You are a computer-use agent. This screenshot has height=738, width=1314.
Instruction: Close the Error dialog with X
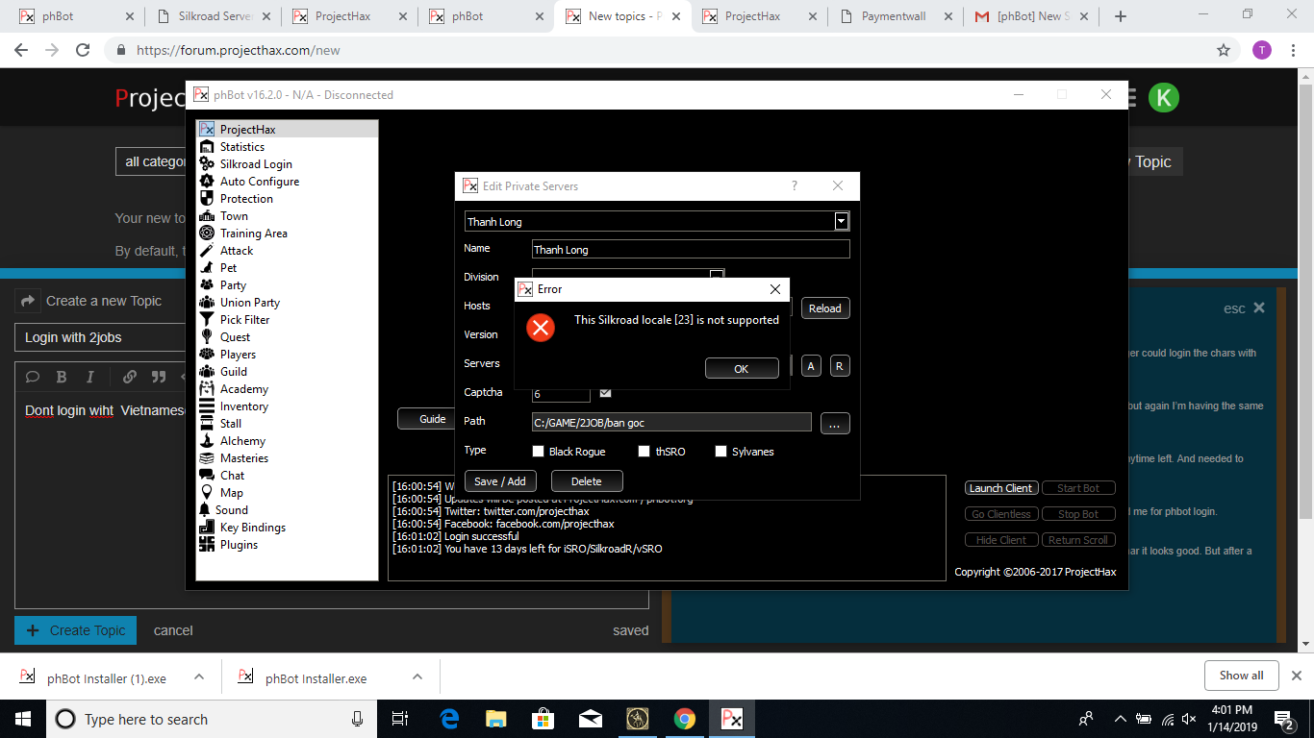(x=775, y=289)
